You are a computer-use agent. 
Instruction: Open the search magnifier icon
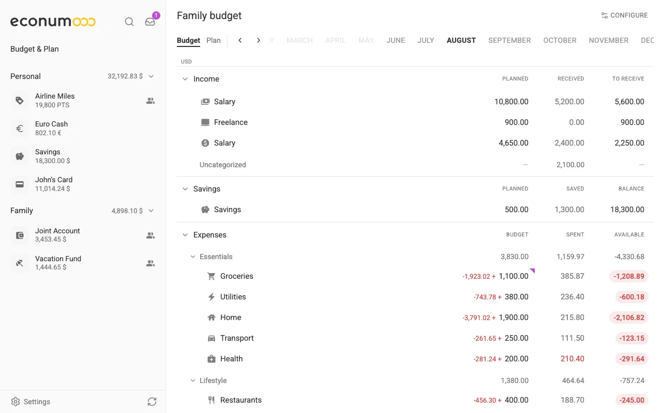(129, 22)
